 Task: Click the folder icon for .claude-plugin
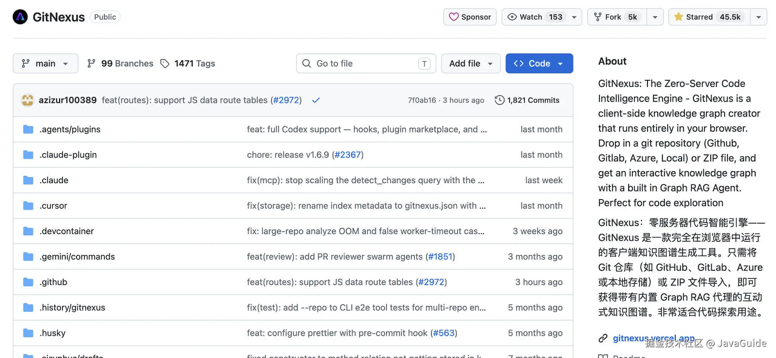pos(28,155)
